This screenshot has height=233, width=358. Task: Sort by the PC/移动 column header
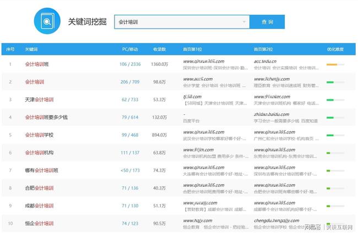point(129,49)
